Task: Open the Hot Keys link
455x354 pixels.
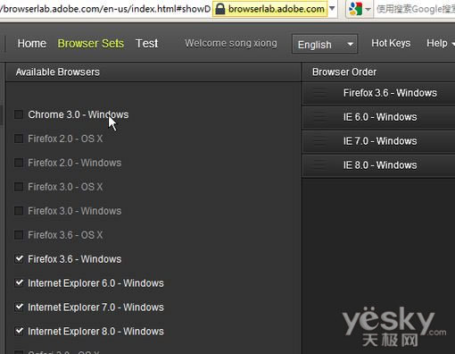Action: pyautogui.click(x=391, y=43)
